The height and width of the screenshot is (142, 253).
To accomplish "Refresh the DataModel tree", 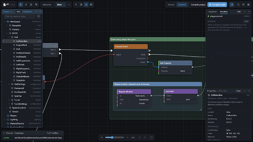I will 38,16.
